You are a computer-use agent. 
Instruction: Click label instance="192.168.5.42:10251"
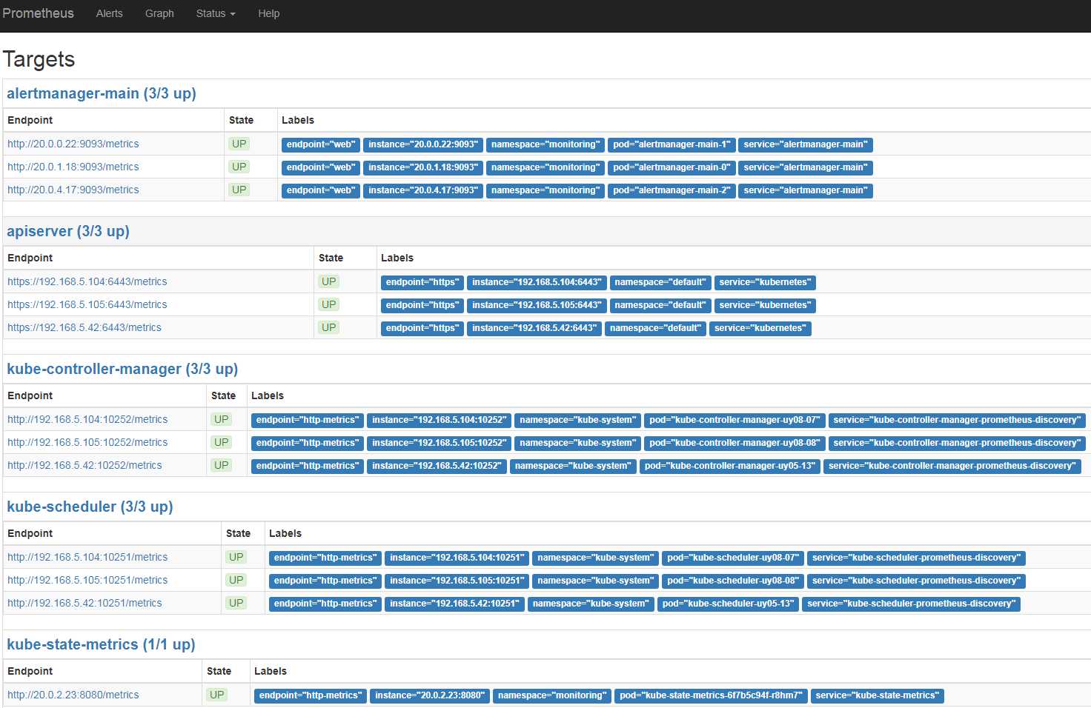point(454,604)
